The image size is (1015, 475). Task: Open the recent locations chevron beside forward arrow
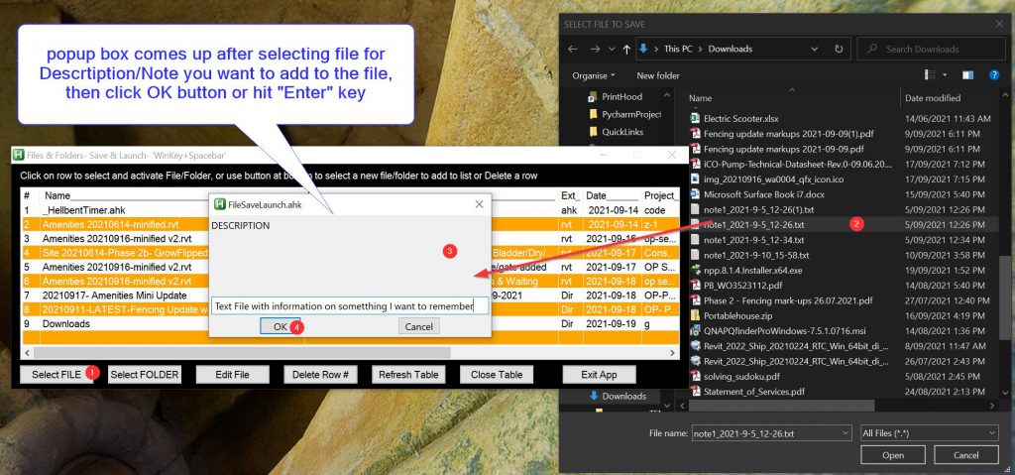point(611,50)
